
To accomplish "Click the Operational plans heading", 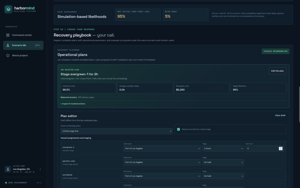I will [x=72, y=55].
